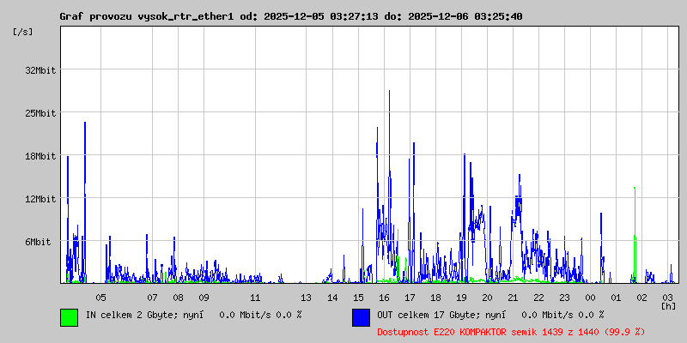Click the 32Mbit y-axis label
687x343 pixels.
40,70
